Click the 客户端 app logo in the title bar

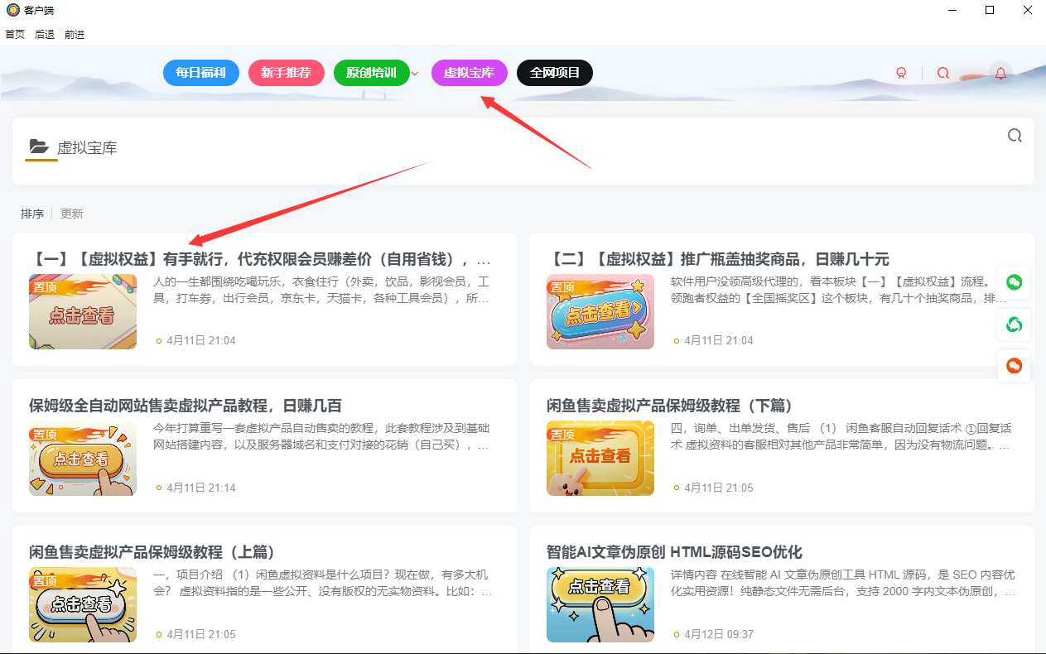click(x=12, y=10)
